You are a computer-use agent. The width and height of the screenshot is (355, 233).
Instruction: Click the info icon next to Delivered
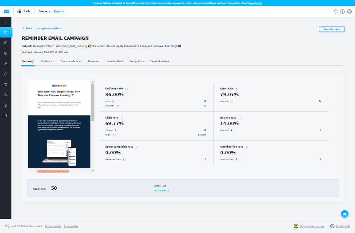118,106
